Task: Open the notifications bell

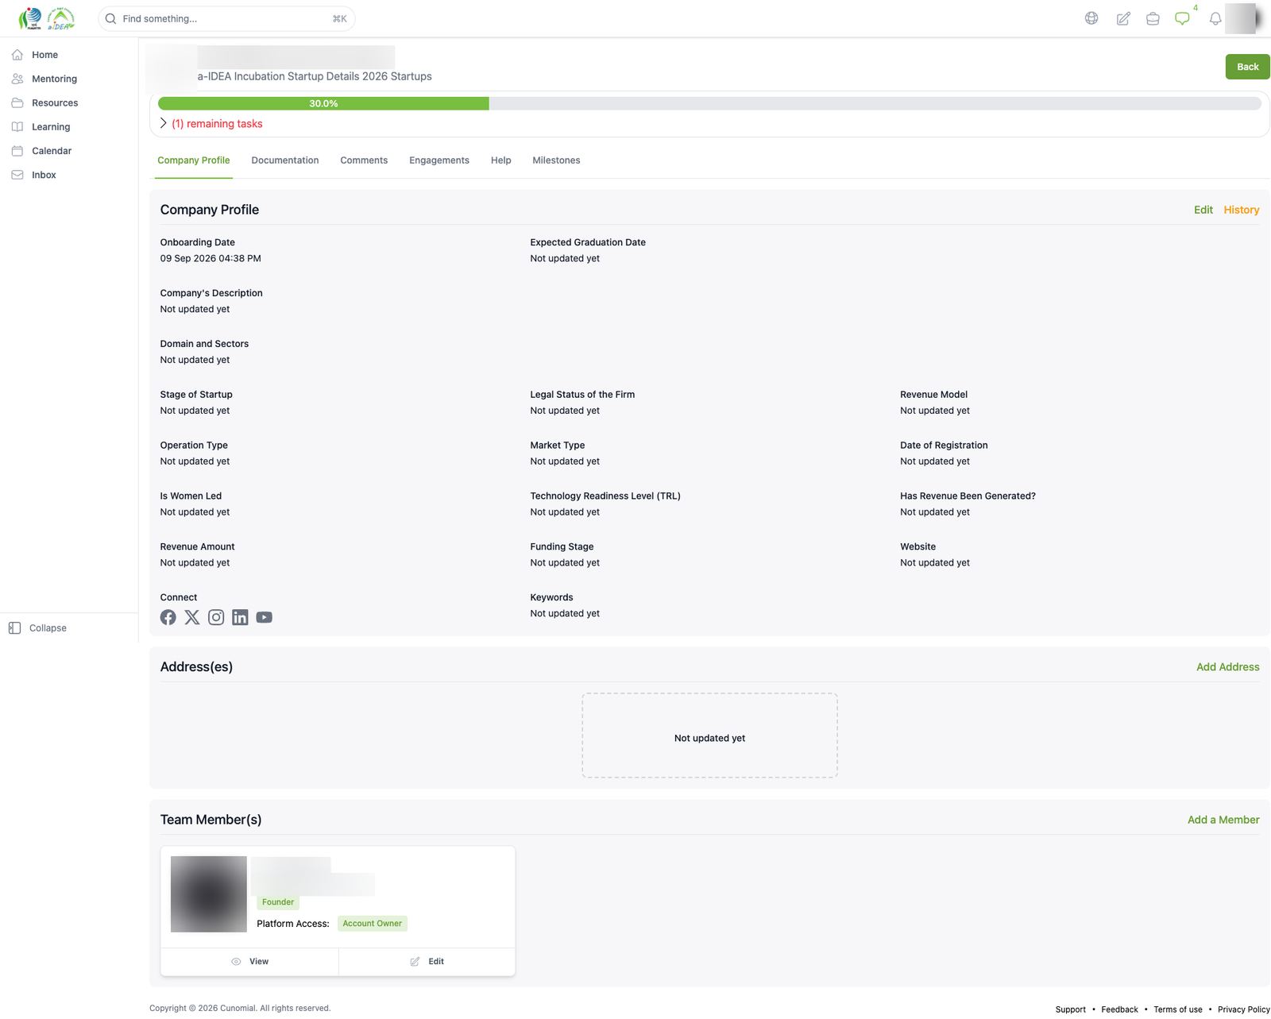Action: click(1215, 18)
